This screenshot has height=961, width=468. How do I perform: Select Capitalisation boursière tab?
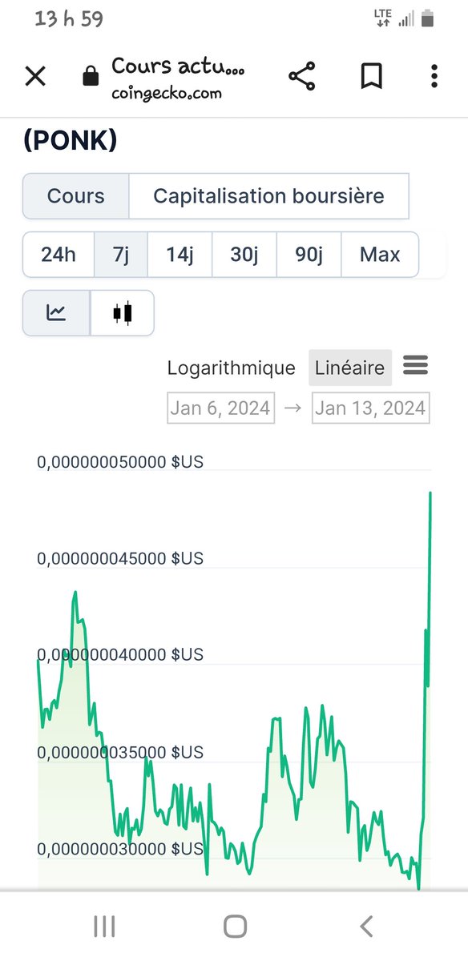268,195
